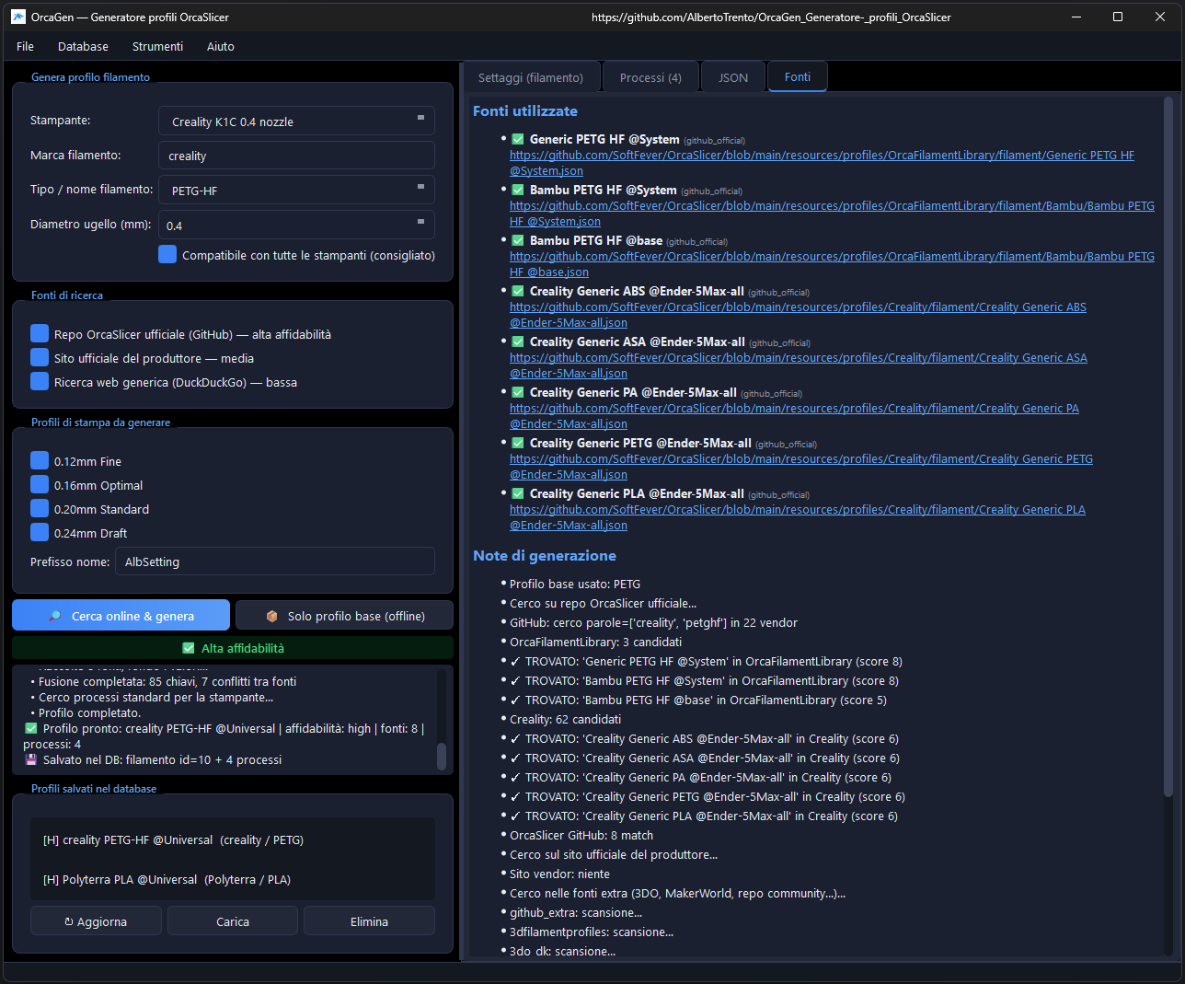Open the Database menu
This screenshot has width=1185, height=984.
tap(83, 46)
